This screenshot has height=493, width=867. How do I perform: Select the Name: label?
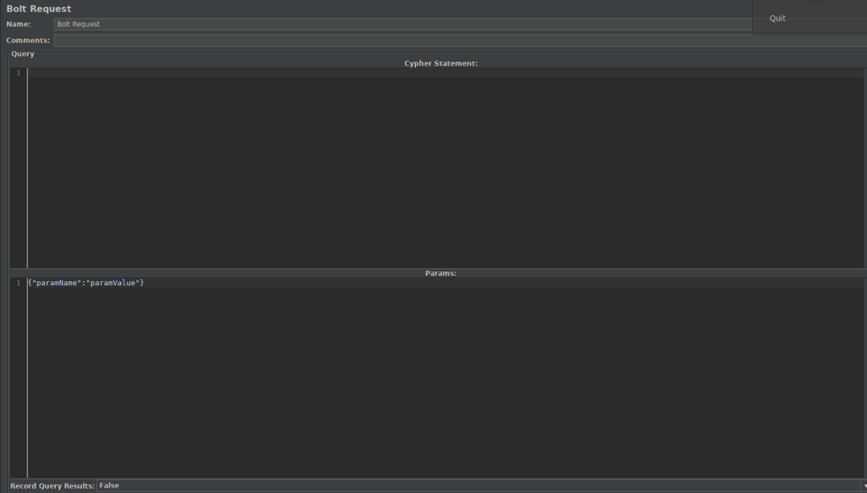19,24
